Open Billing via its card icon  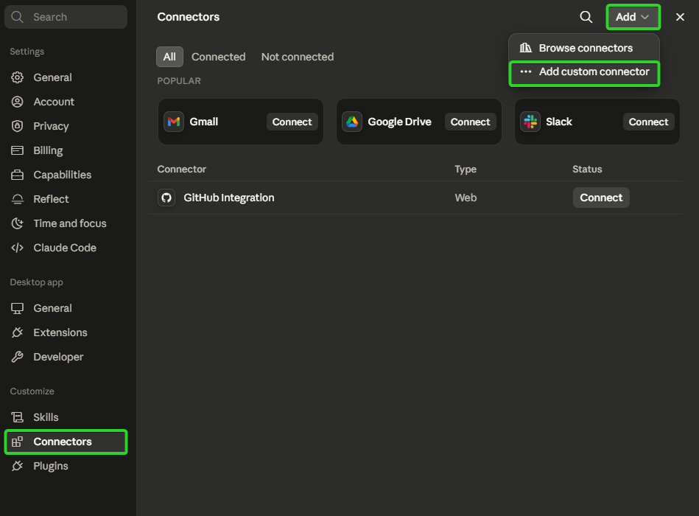click(x=18, y=150)
